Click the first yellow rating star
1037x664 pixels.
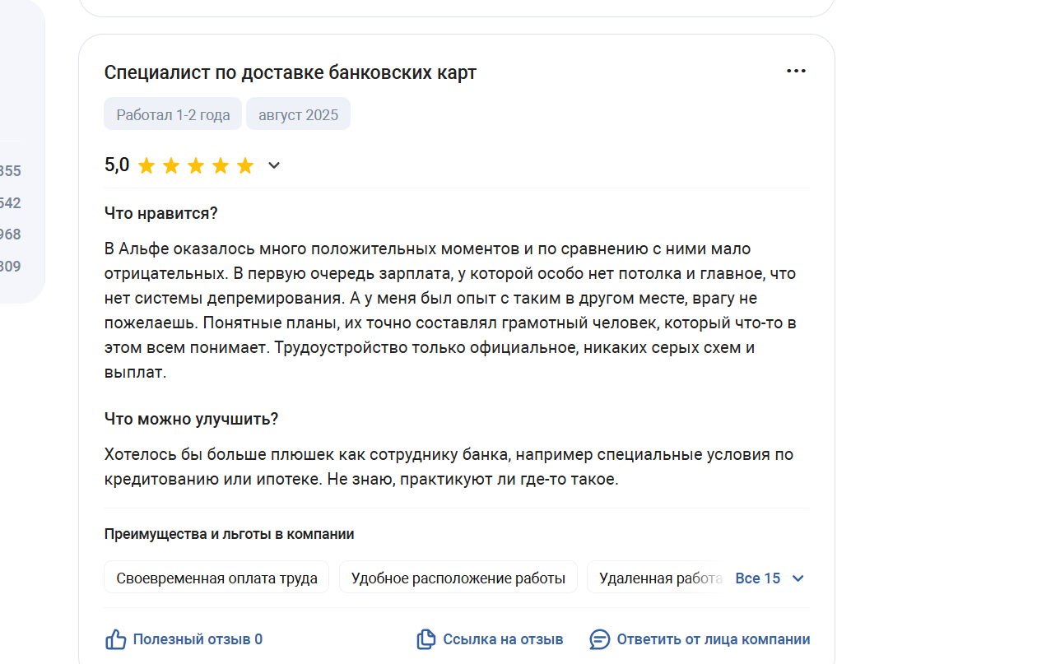tap(146, 166)
